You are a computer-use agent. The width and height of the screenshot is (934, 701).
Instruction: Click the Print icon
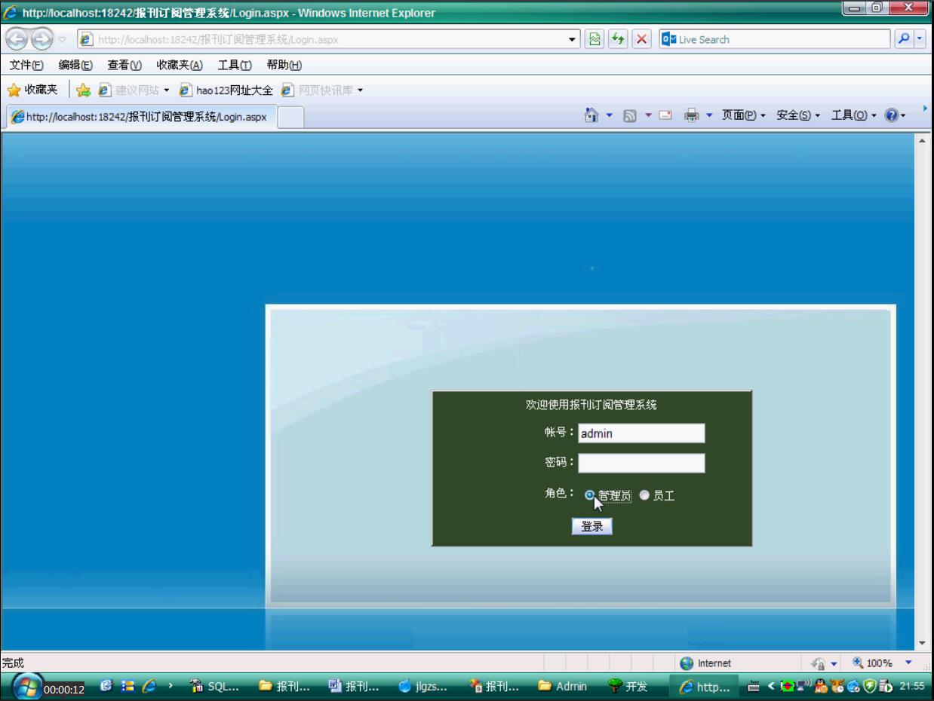click(691, 115)
